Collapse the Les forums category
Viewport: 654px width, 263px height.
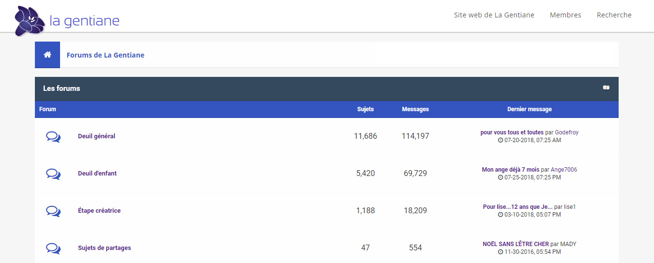[606, 88]
